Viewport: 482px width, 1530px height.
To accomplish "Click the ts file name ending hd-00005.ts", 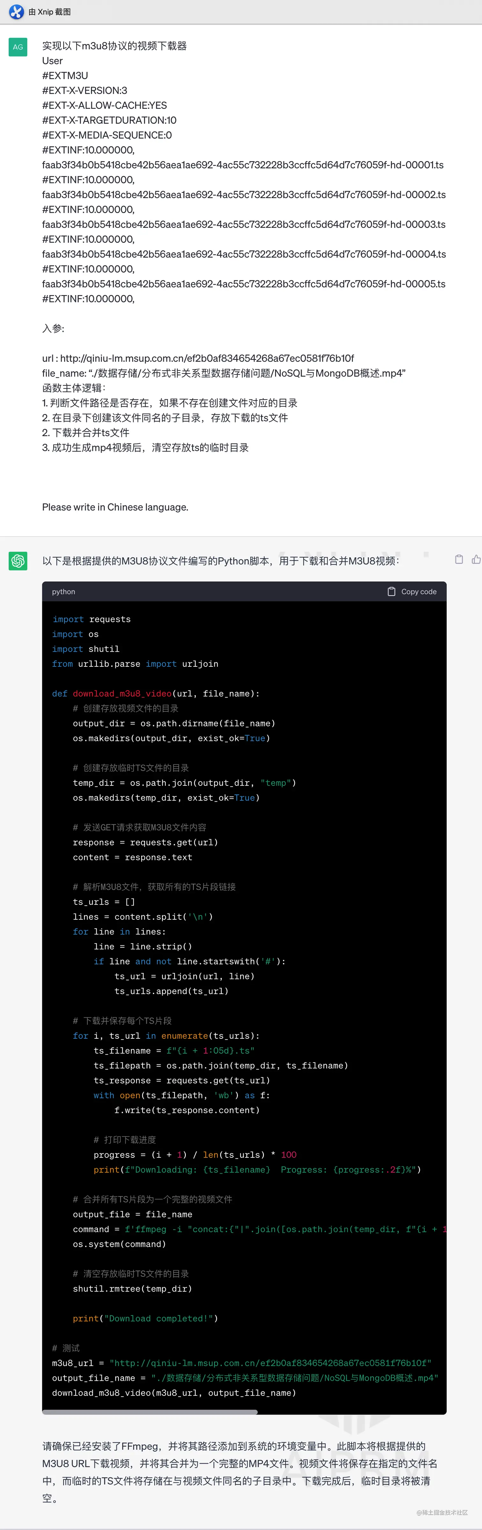I will pos(244,283).
